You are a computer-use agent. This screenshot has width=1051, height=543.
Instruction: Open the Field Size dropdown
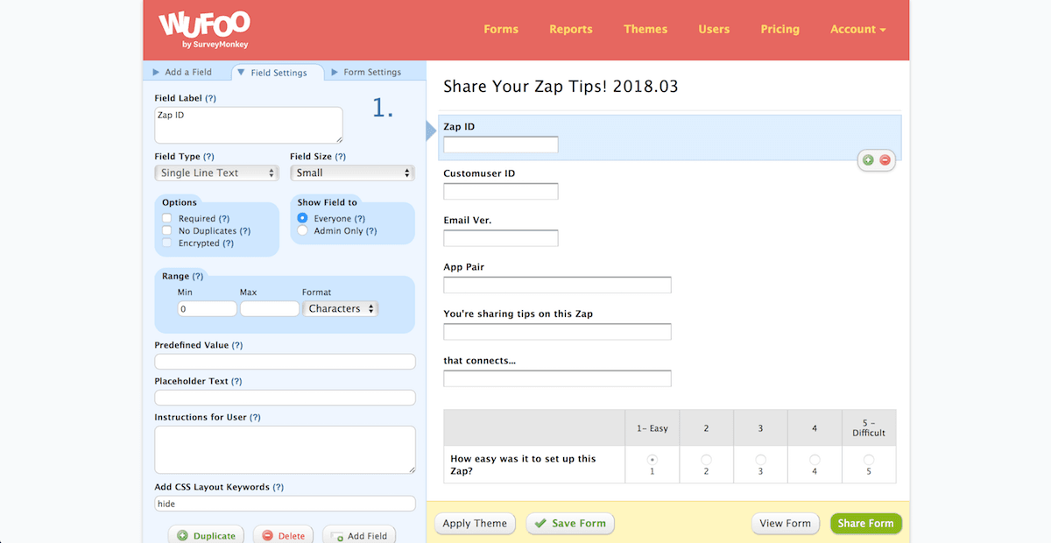[x=351, y=173]
